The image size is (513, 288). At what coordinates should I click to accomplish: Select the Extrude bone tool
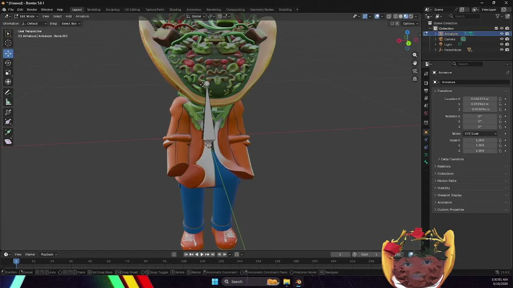8,132
